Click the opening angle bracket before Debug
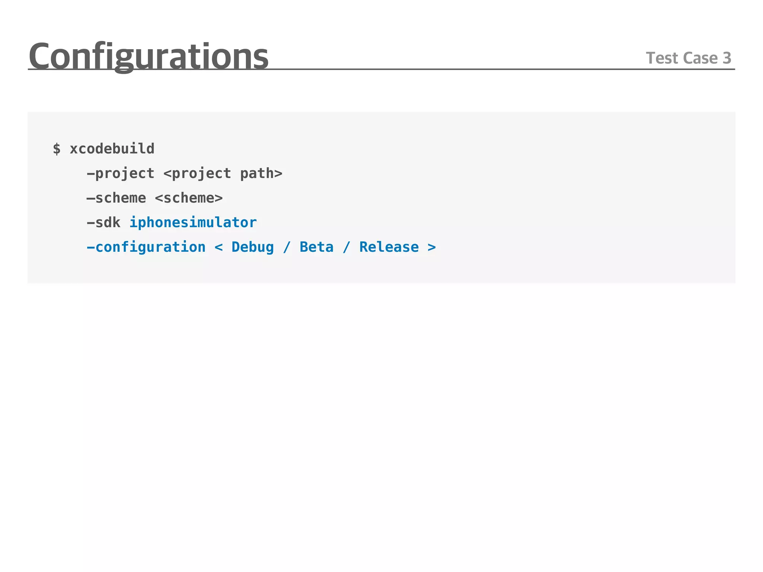 pyautogui.click(x=219, y=247)
